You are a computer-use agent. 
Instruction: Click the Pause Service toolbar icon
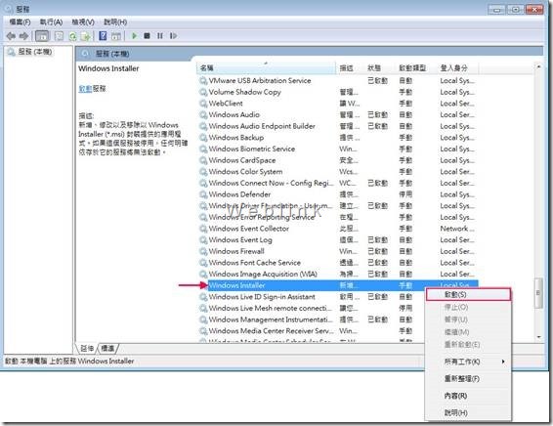tap(160, 35)
